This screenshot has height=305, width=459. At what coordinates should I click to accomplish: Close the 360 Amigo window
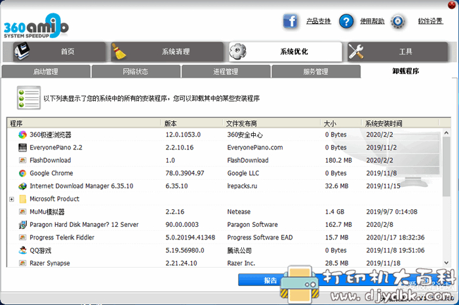(x=452, y=5)
